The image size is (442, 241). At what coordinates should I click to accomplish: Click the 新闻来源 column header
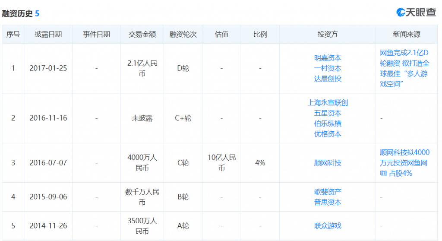[x=407, y=35]
